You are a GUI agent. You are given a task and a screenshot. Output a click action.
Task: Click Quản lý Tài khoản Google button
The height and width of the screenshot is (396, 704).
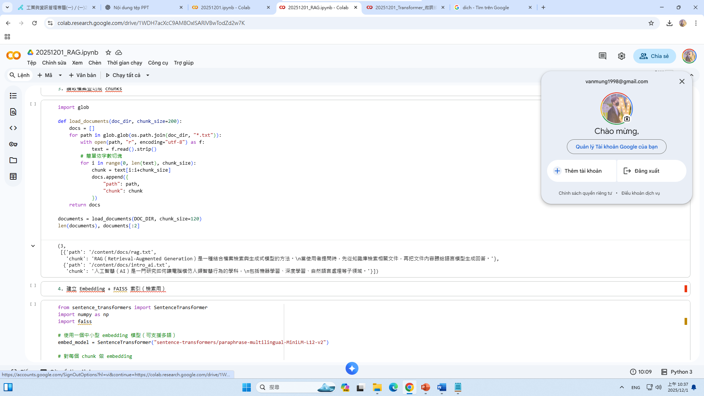point(616,147)
